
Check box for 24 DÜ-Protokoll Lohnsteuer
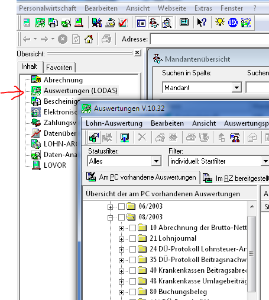click(x=132, y=250)
